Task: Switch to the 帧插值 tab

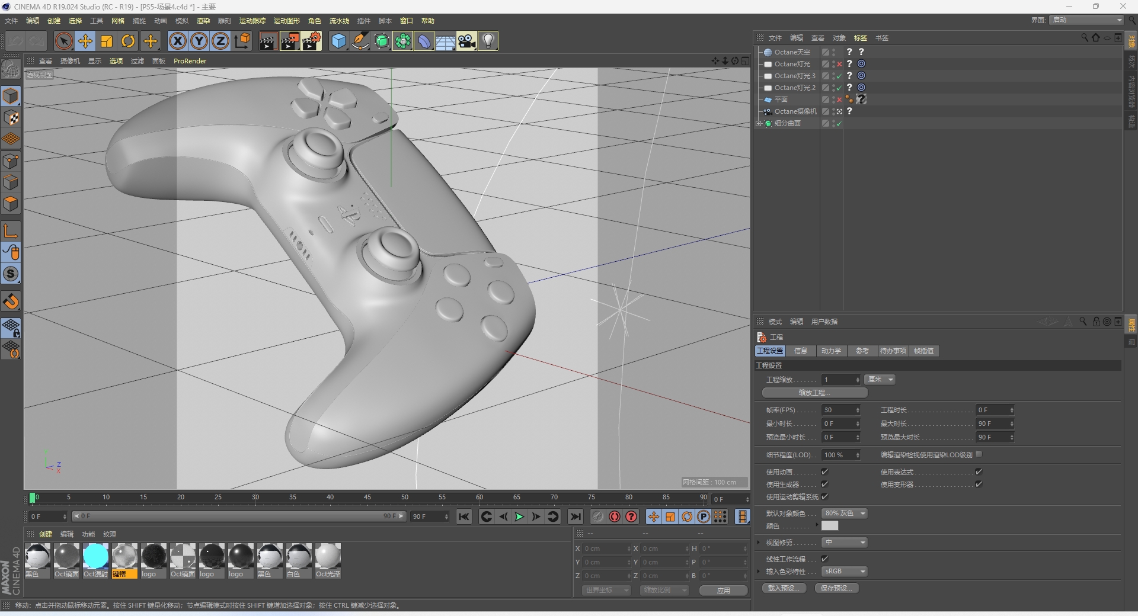Action: [923, 351]
